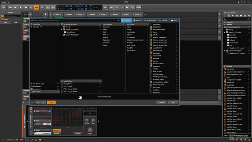Select Everything in the collection column
The width and height of the screenshot is (252, 142).
tap(45, 24)
